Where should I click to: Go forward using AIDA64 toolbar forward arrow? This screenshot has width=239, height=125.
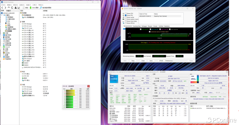tap(5, 8)
